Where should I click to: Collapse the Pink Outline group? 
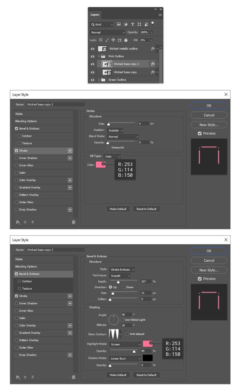(x=99, y=56)
